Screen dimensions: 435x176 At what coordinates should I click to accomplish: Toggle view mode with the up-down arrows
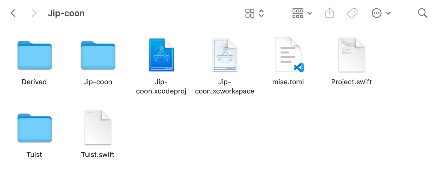(x=261, y=13)
